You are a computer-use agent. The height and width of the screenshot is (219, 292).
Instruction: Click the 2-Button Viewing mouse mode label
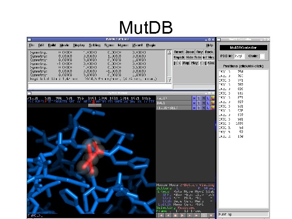point(197,185)
